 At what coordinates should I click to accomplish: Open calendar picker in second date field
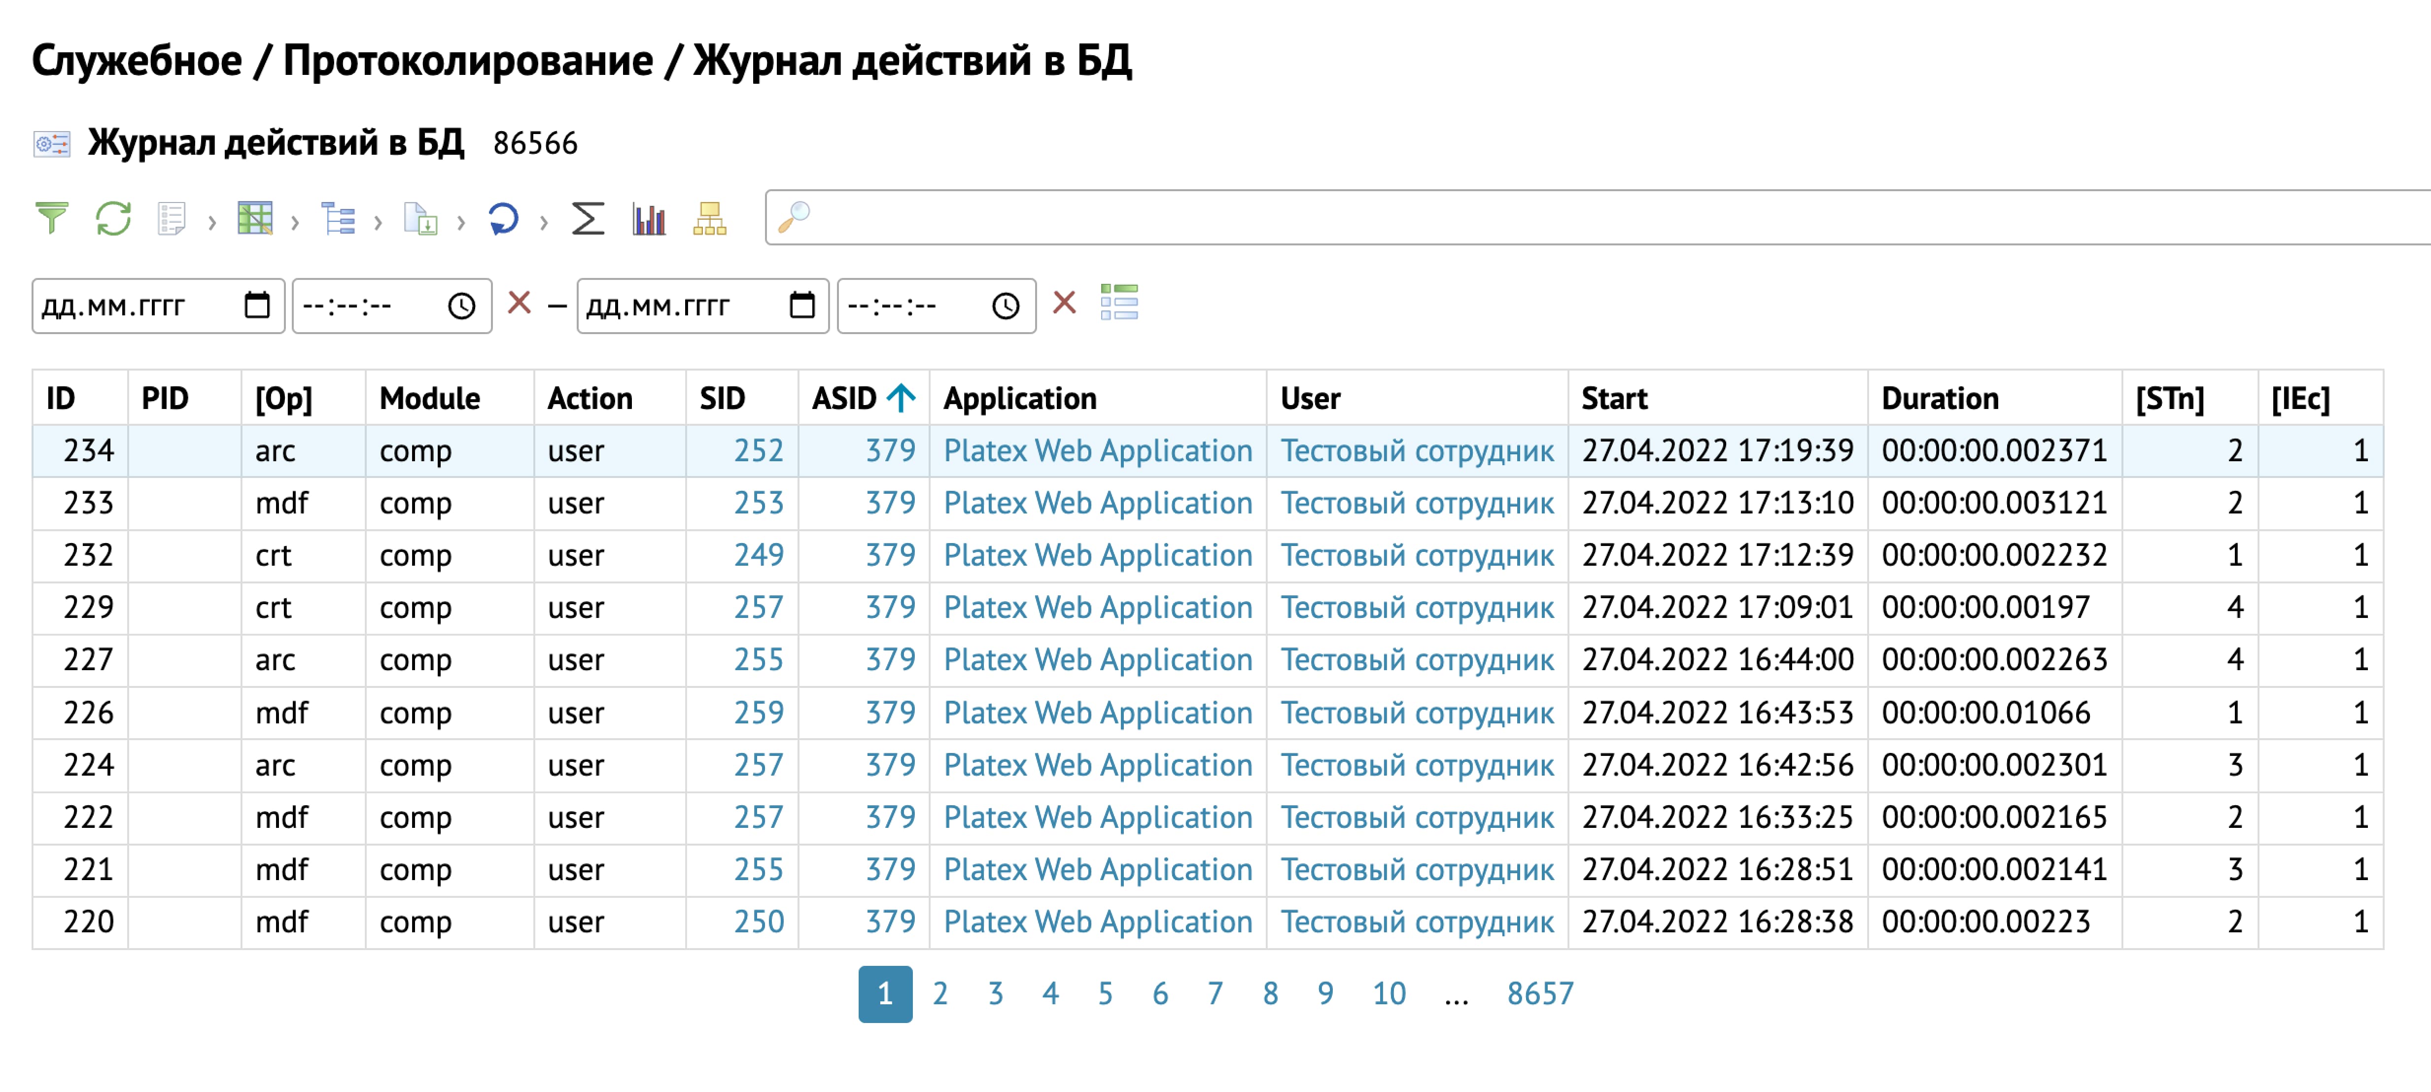(x=802, y=305)
